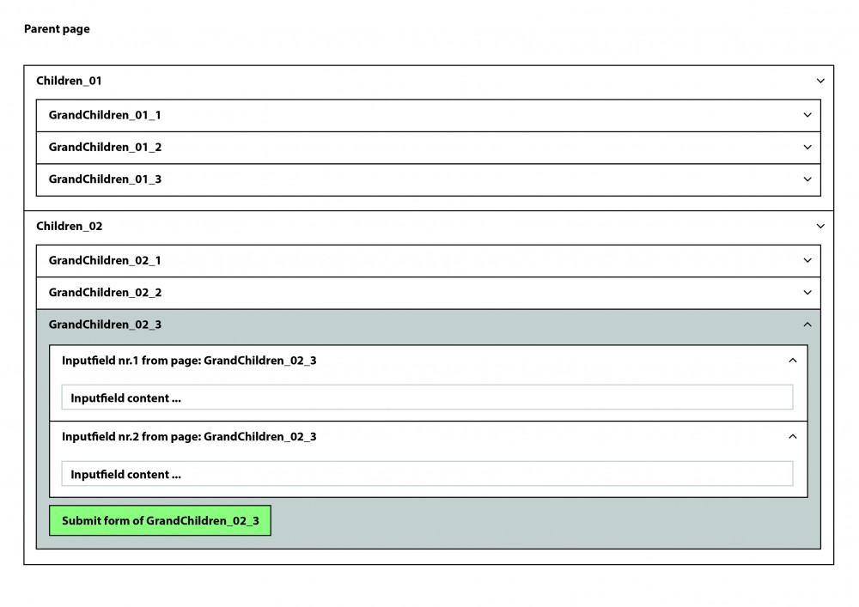Click the GrandChildren_02_1 title label
Viewport: 859px width, 607px height.
105,260
